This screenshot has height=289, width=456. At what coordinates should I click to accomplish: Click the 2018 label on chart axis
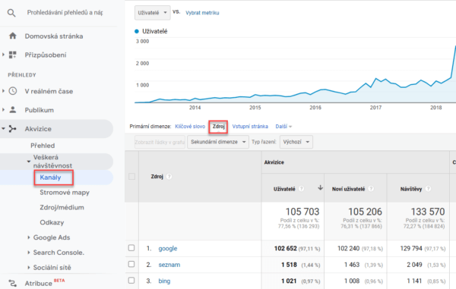436,108
